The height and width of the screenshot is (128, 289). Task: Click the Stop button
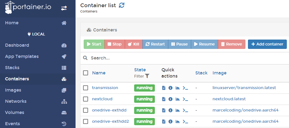point(115,44)
